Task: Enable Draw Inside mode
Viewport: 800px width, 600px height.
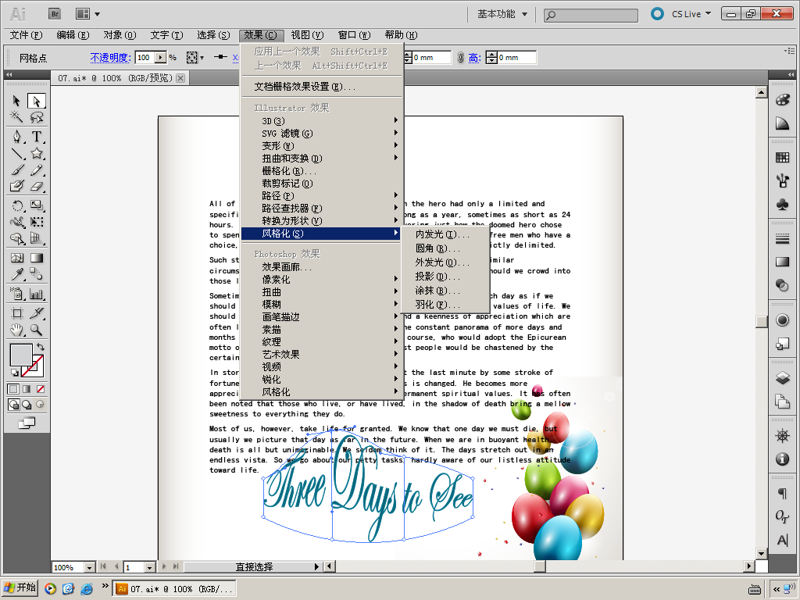Action: point(41,405)
